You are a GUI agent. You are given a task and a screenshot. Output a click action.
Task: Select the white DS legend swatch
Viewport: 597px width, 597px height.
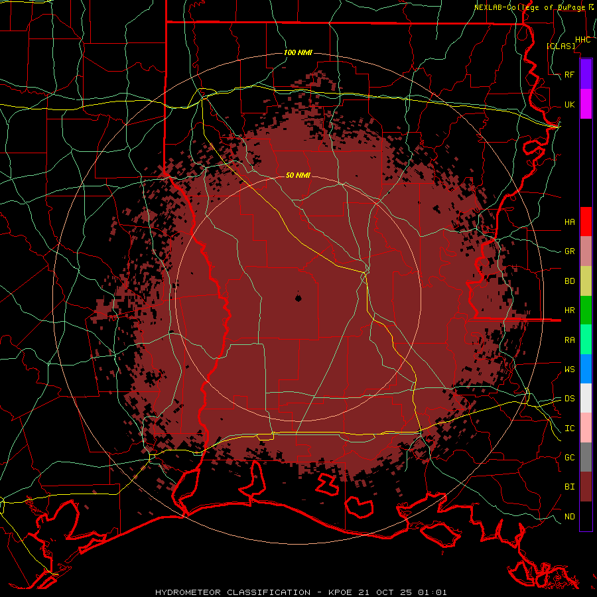[586, 398]
